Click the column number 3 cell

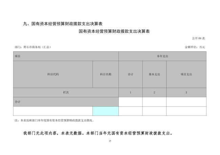(x=186, y=93)
